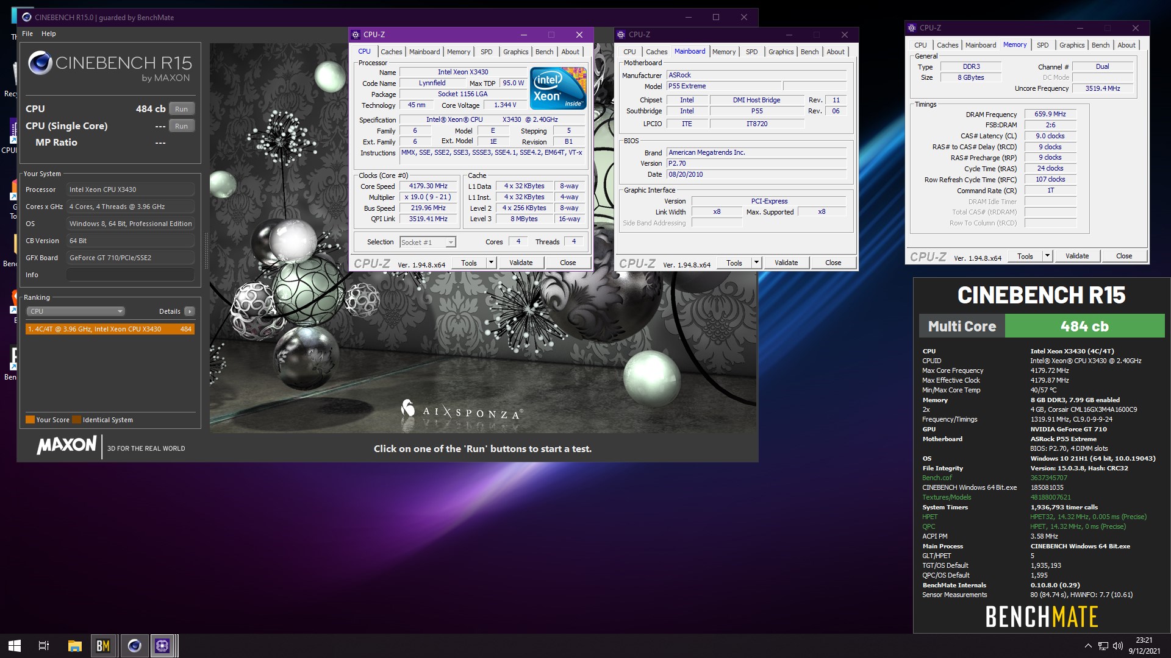Open SPD tab in first CPU-Z window

[487, 52]
